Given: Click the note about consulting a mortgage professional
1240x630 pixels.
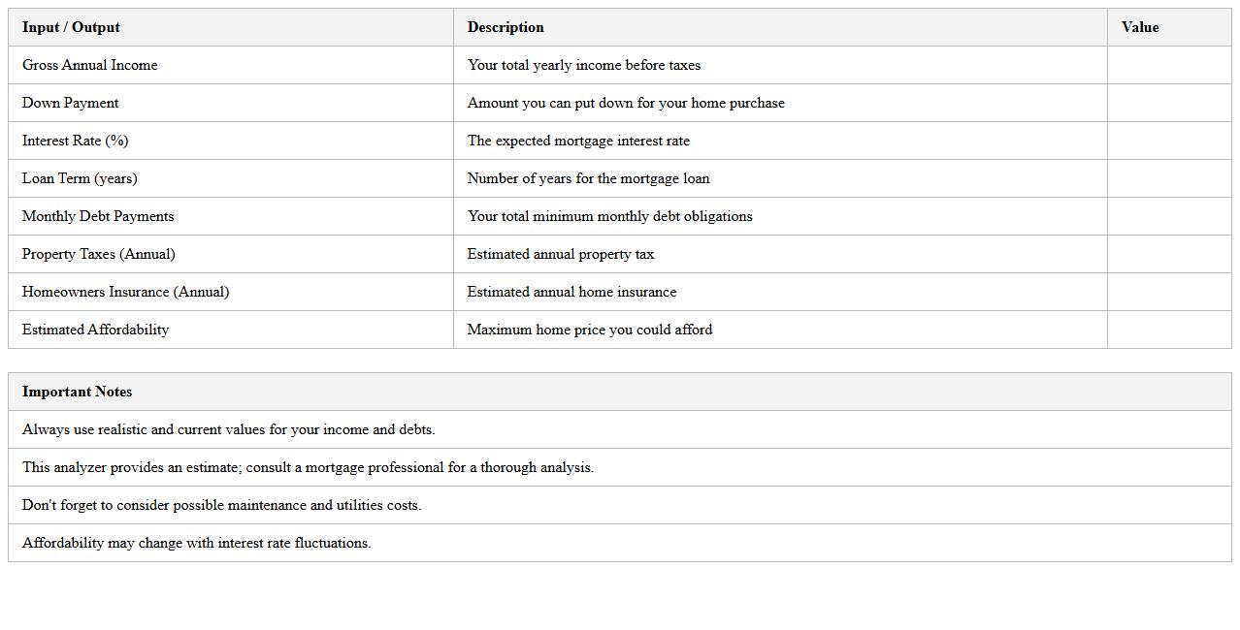Looking at the screenshot, I should click(308, 467).
